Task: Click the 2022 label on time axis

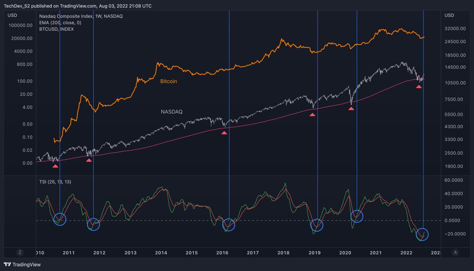Action: tap(406, 252)
